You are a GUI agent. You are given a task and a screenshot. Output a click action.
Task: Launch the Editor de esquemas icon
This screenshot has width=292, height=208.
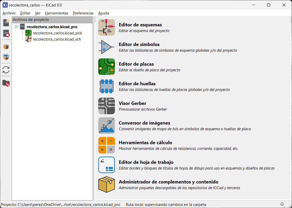tap(107, 27)
